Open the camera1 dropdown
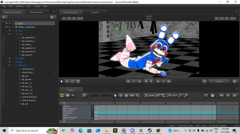The image size is (240, 134). point(219,82)
